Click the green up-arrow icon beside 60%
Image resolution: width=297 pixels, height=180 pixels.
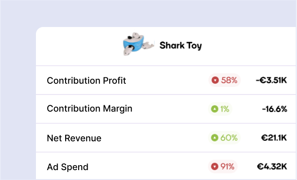[215, 138]
